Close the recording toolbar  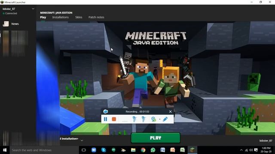click(170, 112)
